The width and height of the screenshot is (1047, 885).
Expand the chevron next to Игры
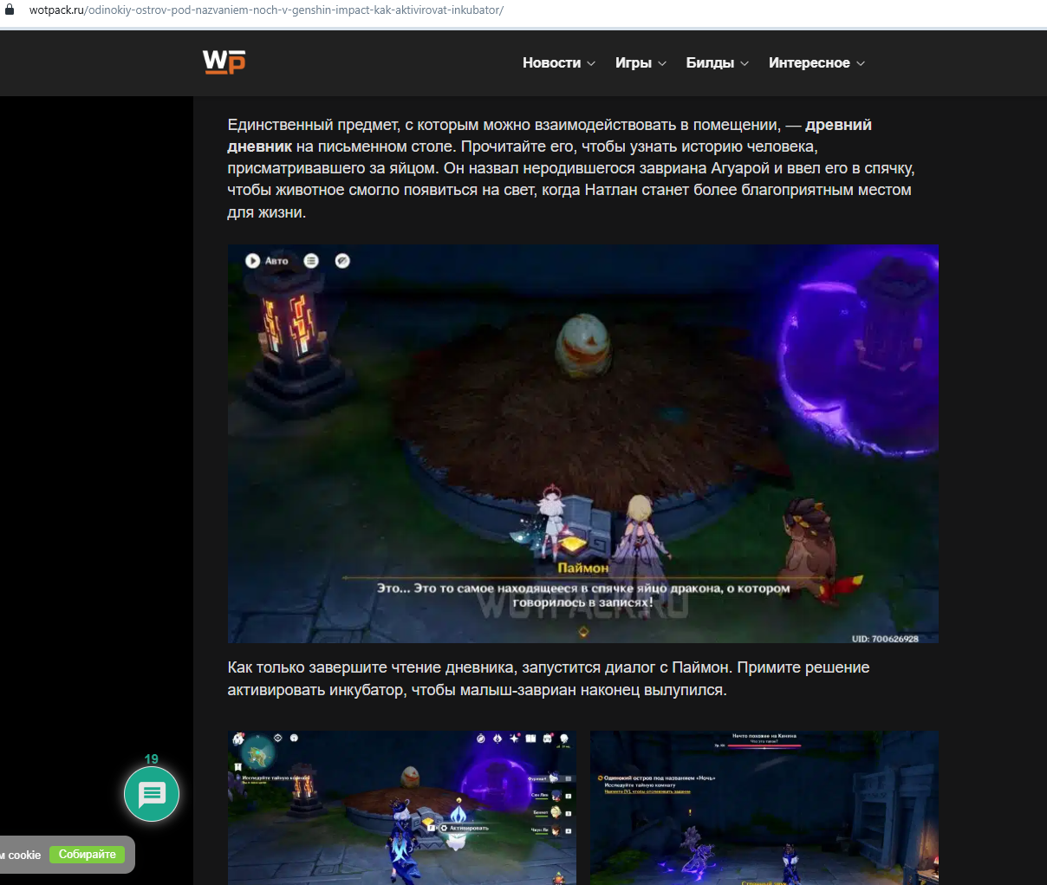click(662, 63)
